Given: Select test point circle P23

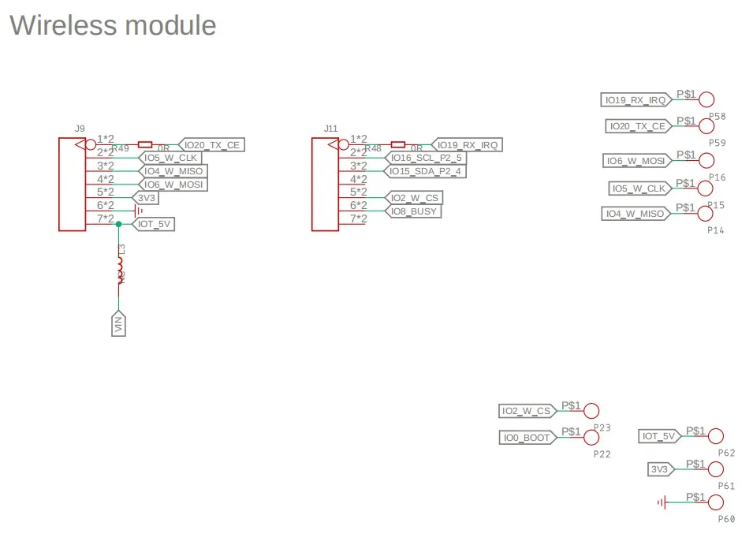Looking at the screenshot, I should click(x=591, y=411).
